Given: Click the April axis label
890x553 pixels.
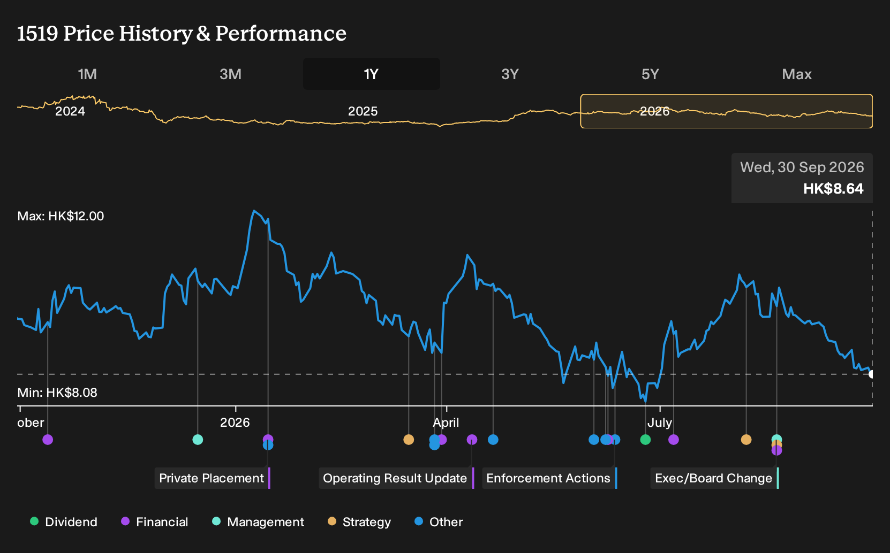Looking at the screenshot, I should [446, 423].
